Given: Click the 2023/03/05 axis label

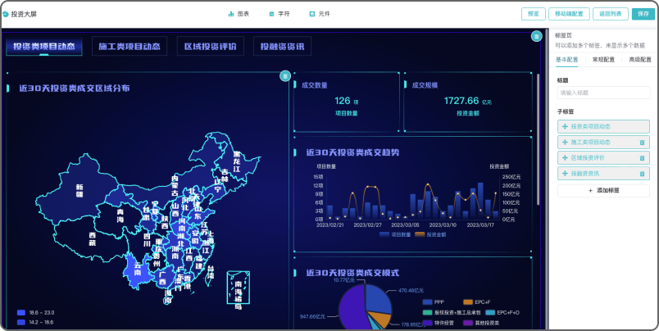Looking at the screenshot, I should coord(406,225).
